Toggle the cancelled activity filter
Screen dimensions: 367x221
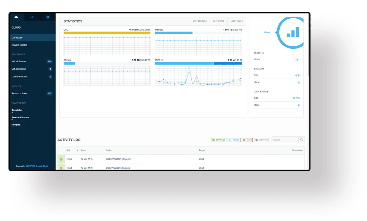[x=261, y=140]
